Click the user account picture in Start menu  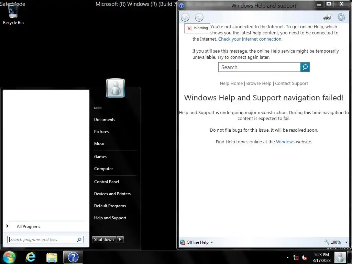tap(115, 88)
